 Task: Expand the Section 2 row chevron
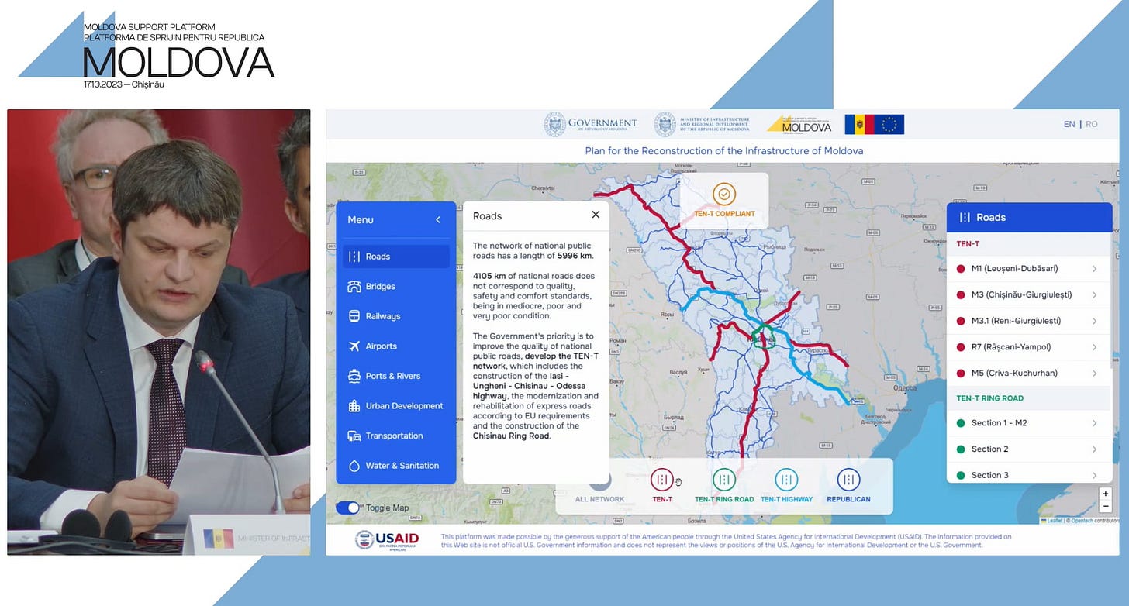pos(1094,449)
